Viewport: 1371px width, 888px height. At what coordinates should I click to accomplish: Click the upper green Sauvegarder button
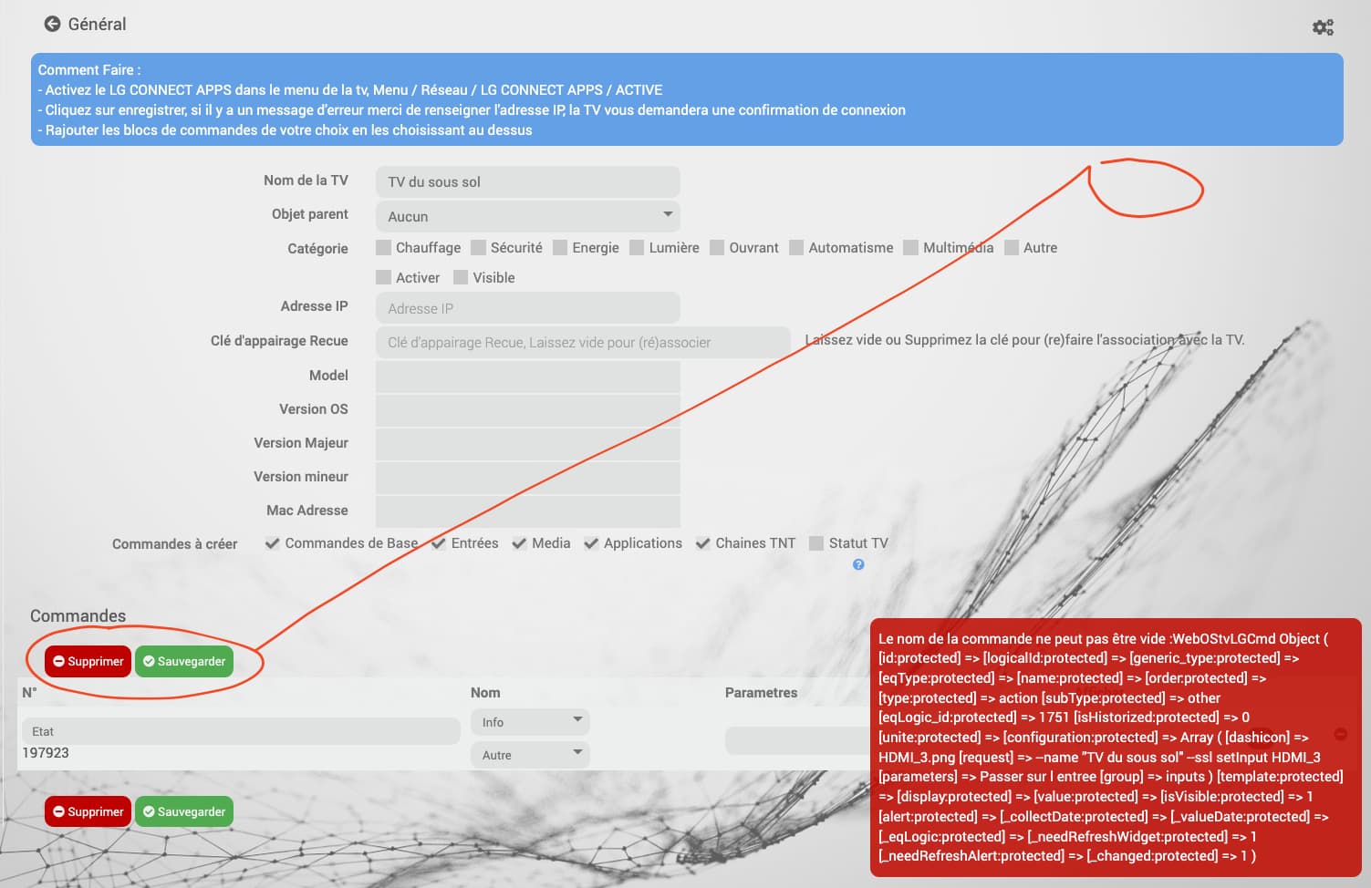pos(184,661)
